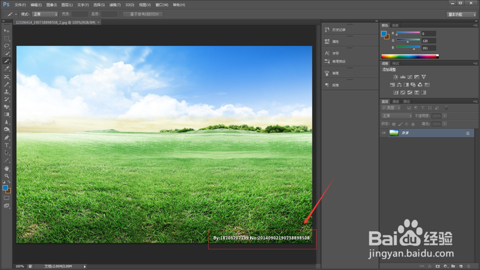Add a Channel Mixer adjustment

[x=420, y=85]
